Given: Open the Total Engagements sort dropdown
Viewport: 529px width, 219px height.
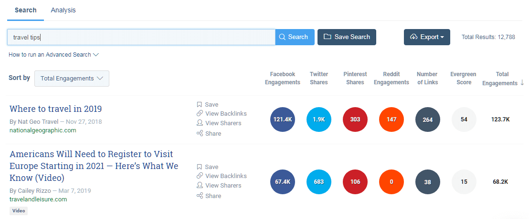Looking at the screenshot, I should point(72,79).
